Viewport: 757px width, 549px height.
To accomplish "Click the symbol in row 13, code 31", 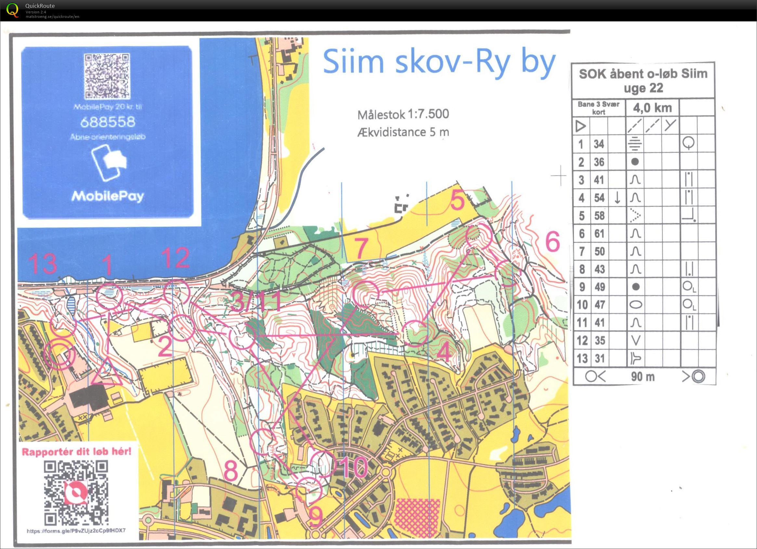I will click(635, 358).
